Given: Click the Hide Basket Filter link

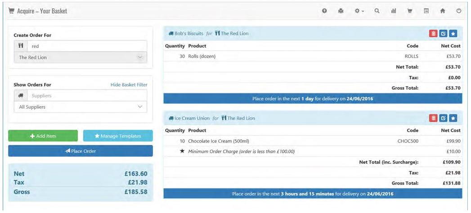Looking at the screenshot, I should tap(129, 85).
